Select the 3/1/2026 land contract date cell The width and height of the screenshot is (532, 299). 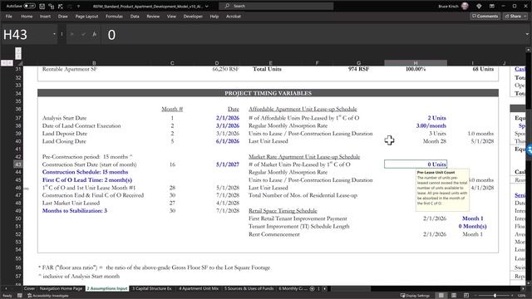(x=228, y=125)
